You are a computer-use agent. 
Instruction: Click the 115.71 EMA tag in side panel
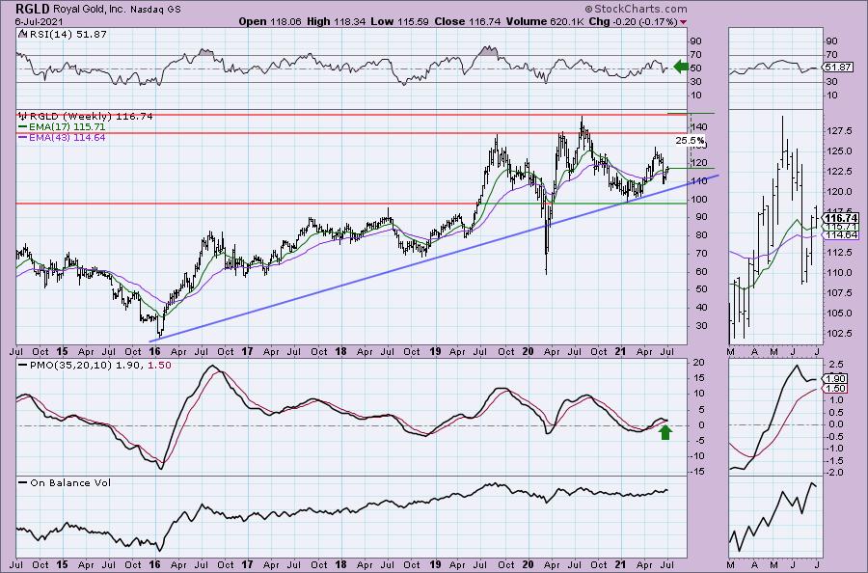tap(841, 227)
